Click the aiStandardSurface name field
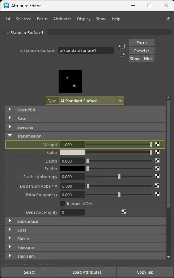 pyautogui.click(x=86, y=50)
